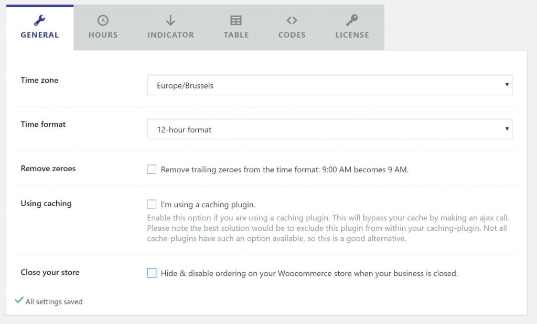537x324 pixels.
Task: Open the License tab
Action: click(x=352, y=27)
